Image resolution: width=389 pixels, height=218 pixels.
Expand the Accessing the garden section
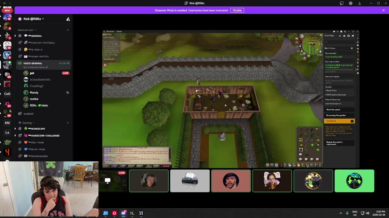pos(339,115)
